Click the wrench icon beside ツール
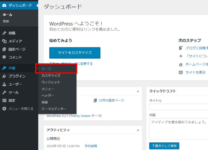This screenshot has width=208, height=150. click(x=4, y=93)
